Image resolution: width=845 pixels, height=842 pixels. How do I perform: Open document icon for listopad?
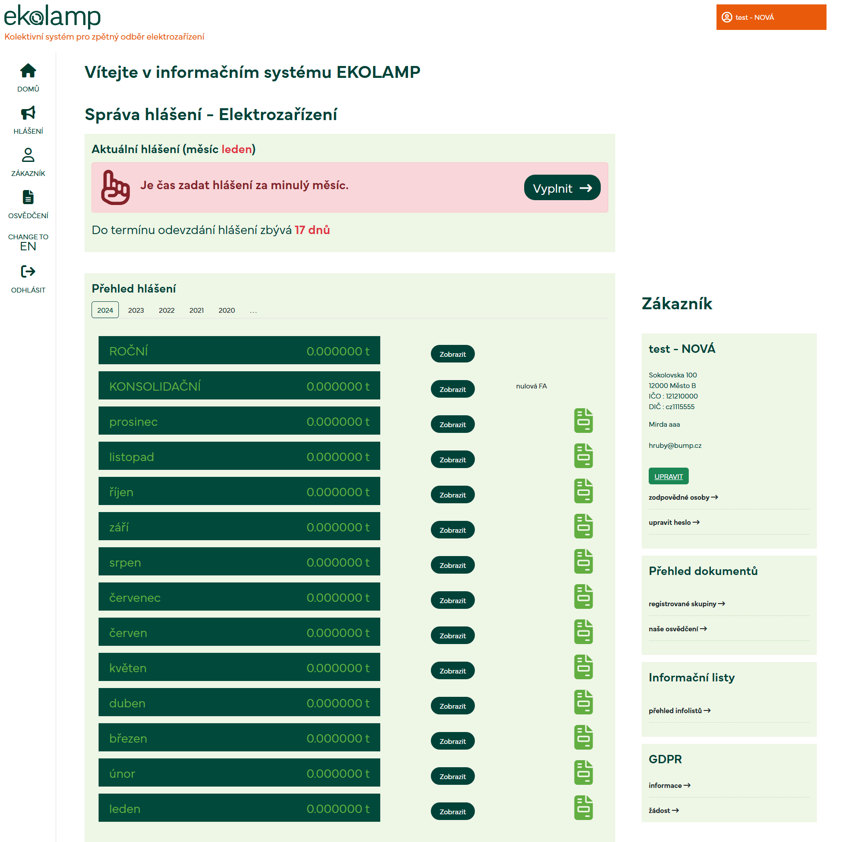pos(584,456)
